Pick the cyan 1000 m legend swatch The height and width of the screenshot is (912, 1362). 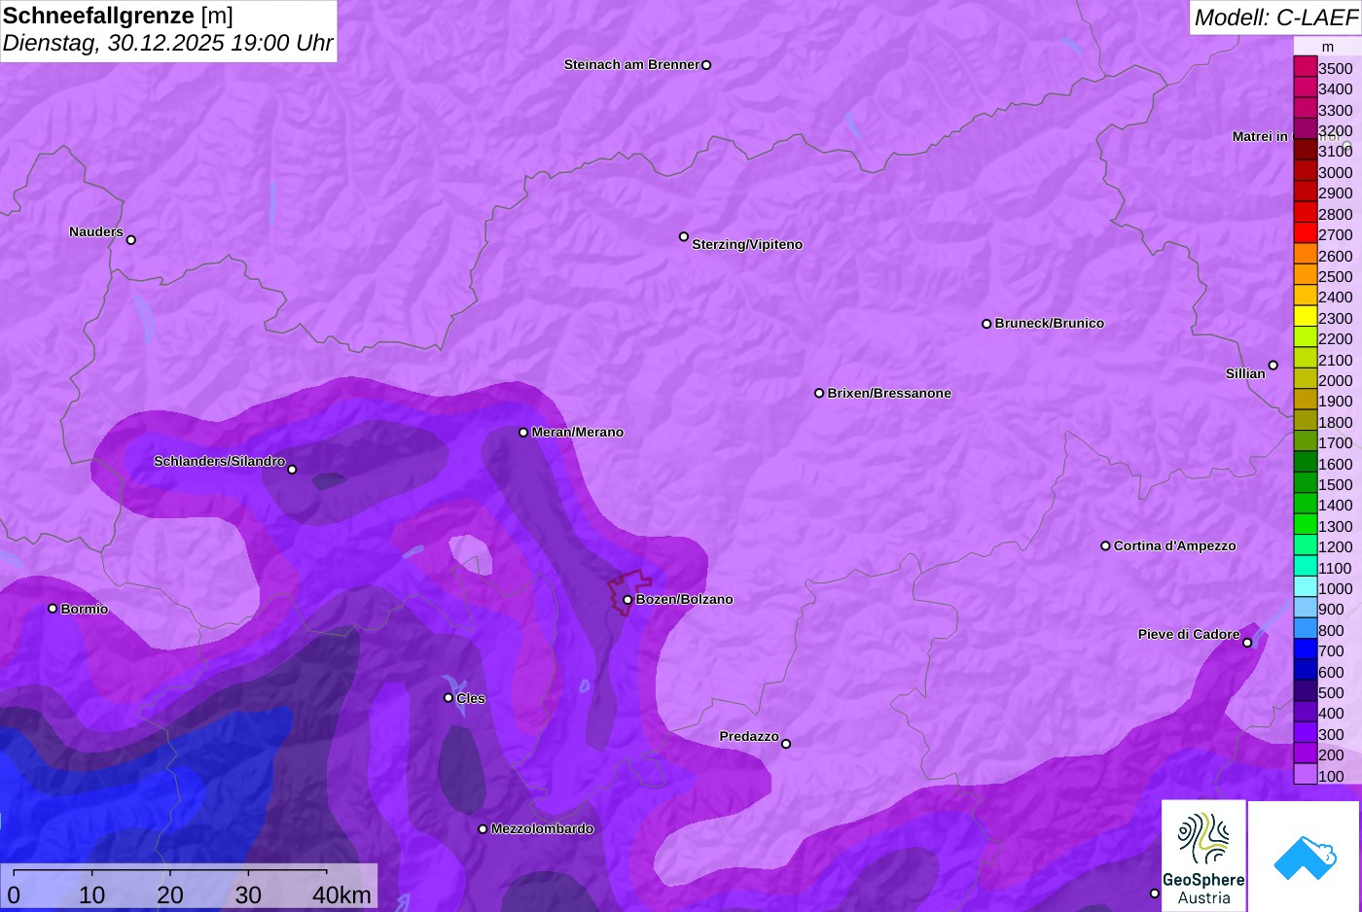tap(1306, 587)
